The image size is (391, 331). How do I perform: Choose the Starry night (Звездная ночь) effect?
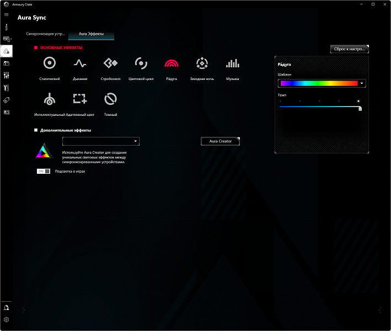(202, 63)
